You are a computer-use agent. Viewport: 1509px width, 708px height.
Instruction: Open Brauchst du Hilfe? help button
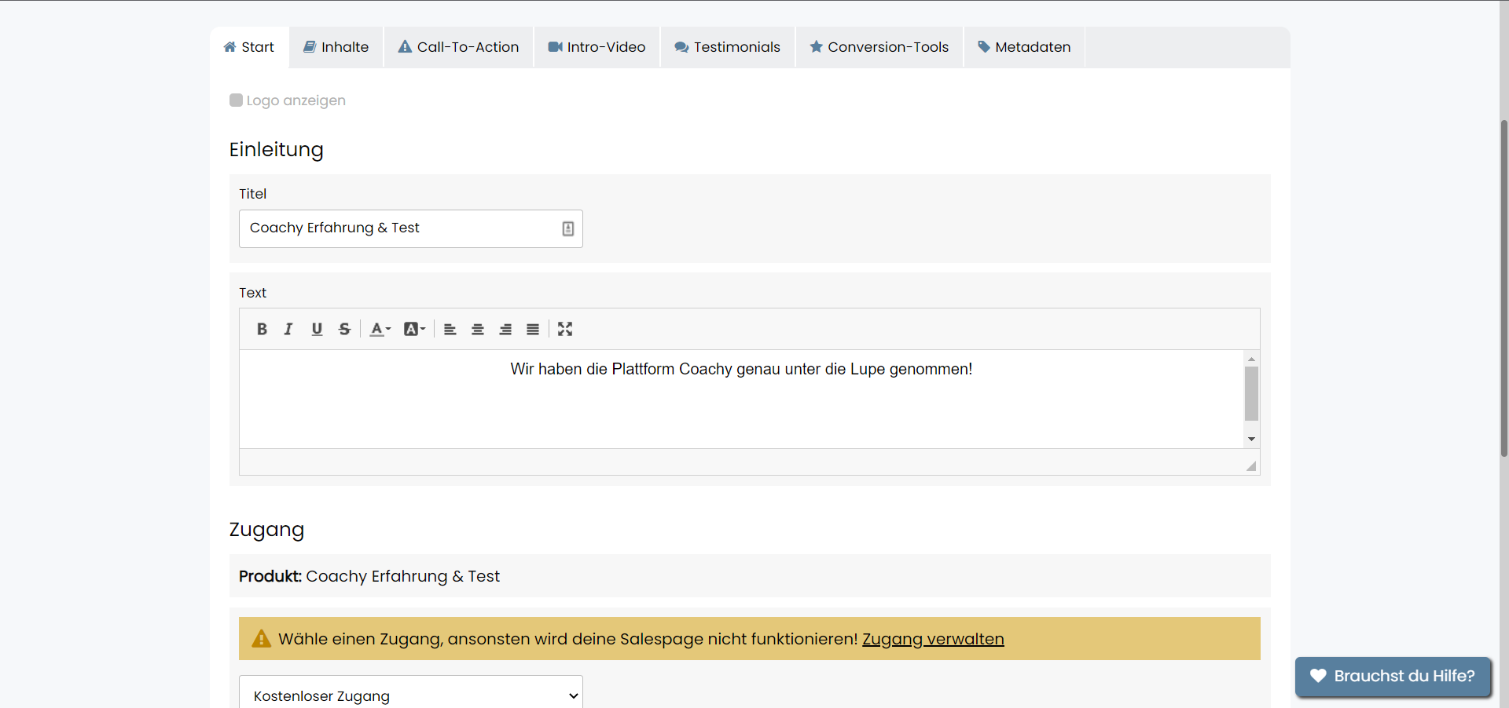pos(1393,676)
